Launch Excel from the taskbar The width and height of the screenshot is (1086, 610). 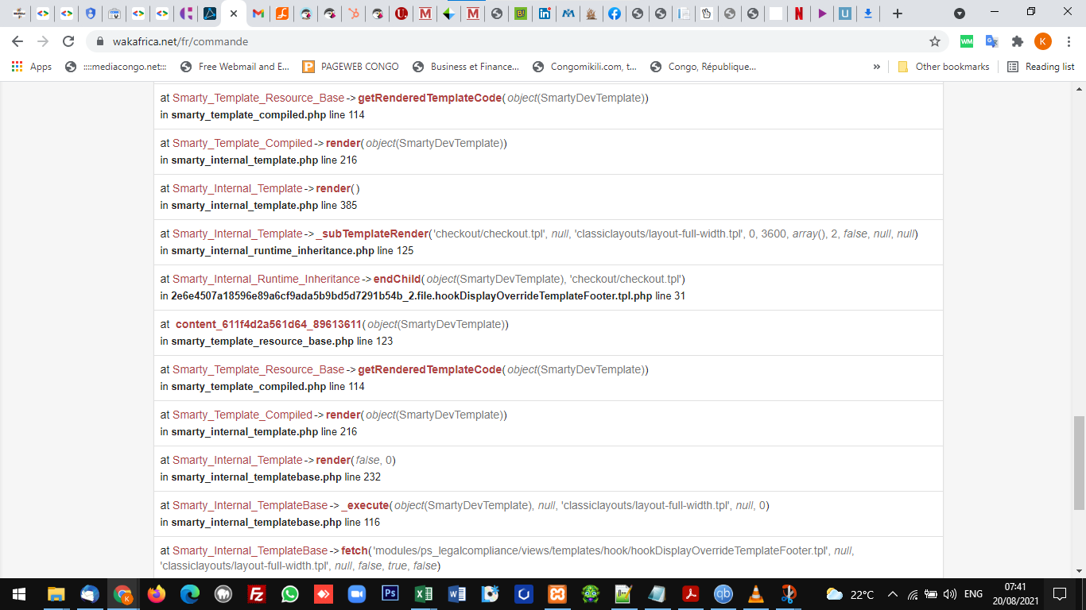click(424, 593)
